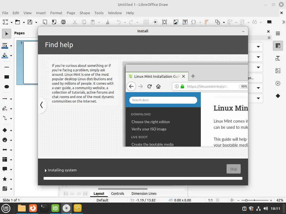The image size is (286, 214).
Task: Open the sidebar Properties panel icon
Action: click(278, 46)
